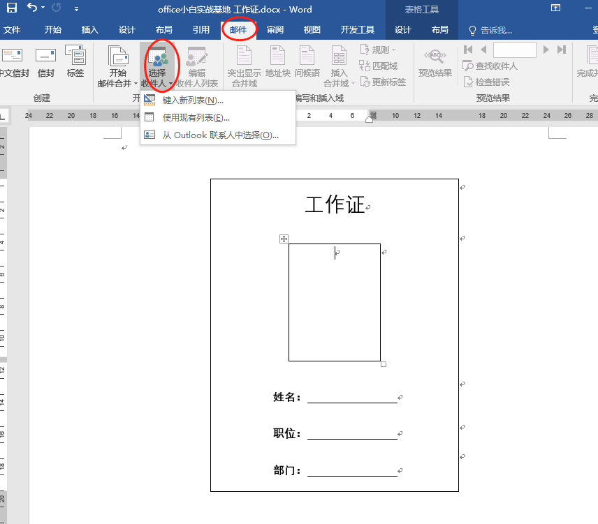Click the 信封 envelope button

pyautogui.click(x=46, y=63)
